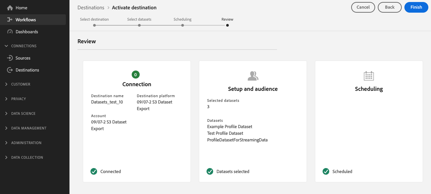
Task: Click the Workflows icon in sidebar
Action: tap(10, 20)
